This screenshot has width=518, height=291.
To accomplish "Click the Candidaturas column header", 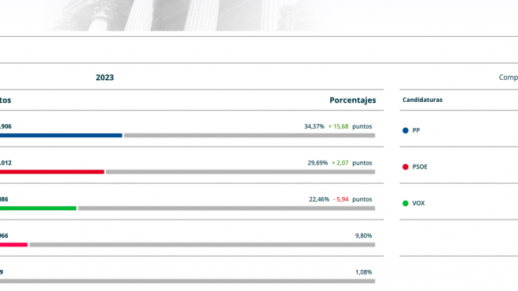I will click(422, 100).
